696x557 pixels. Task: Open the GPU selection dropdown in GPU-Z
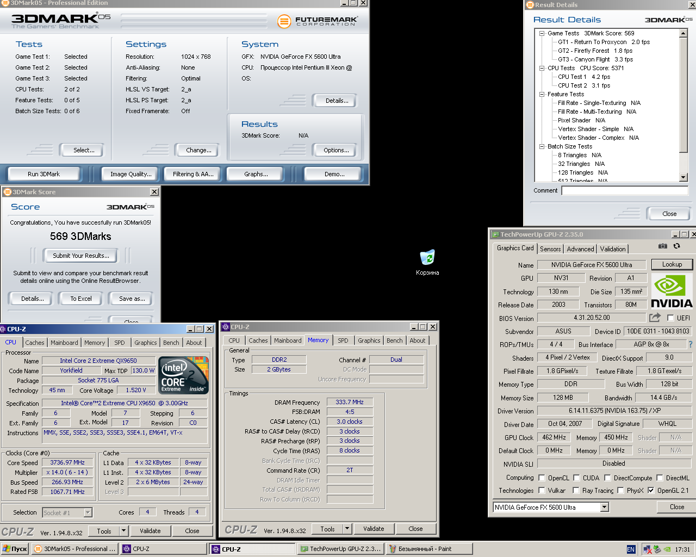604,507
